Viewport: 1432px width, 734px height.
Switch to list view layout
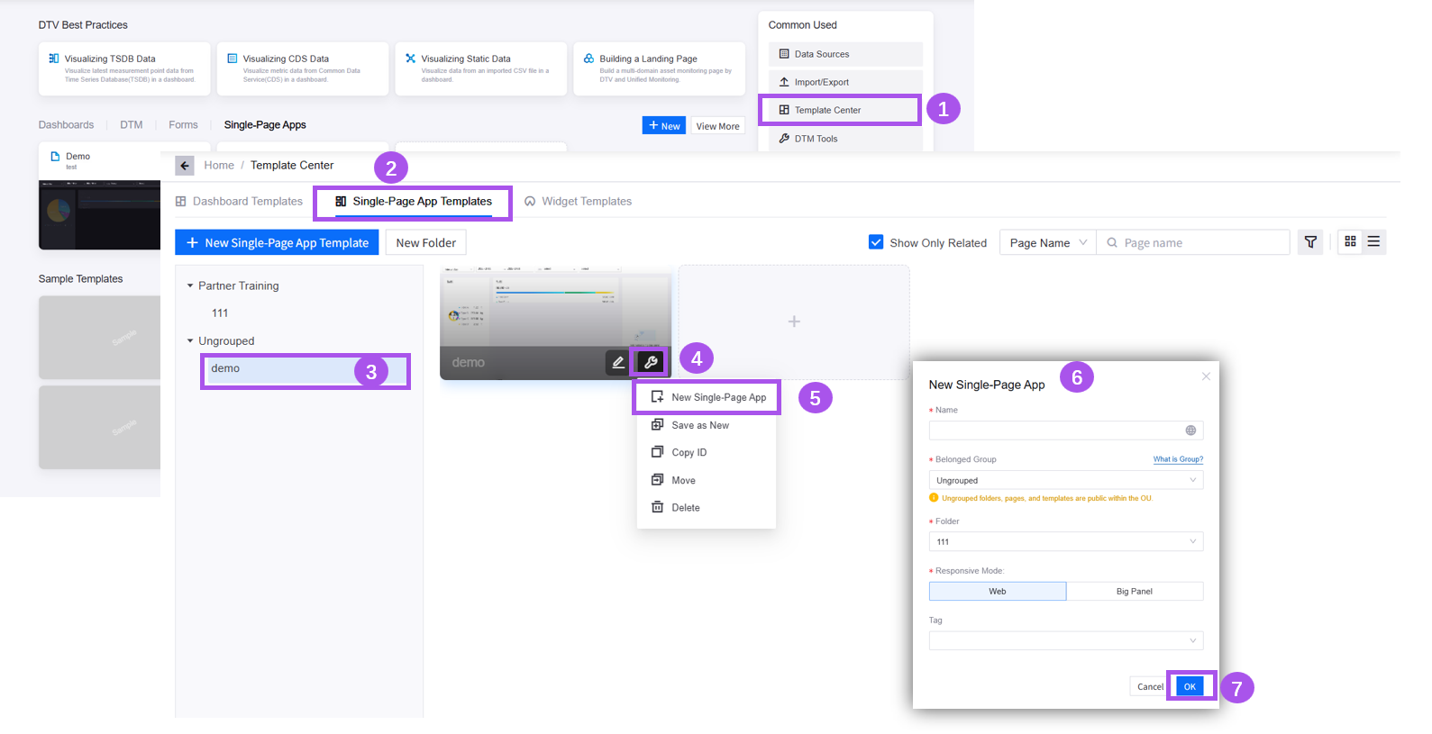(x=1373, y=241)
